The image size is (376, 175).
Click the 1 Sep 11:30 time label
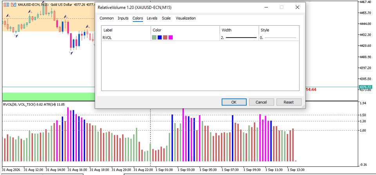(x=274, y=170)
